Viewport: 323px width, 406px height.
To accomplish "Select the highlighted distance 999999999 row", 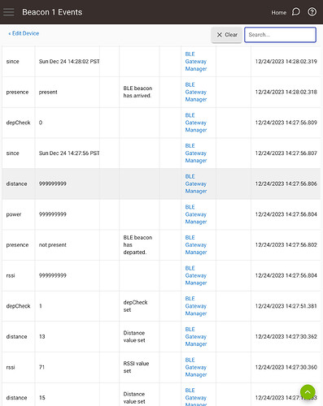I will click(161, 184).
